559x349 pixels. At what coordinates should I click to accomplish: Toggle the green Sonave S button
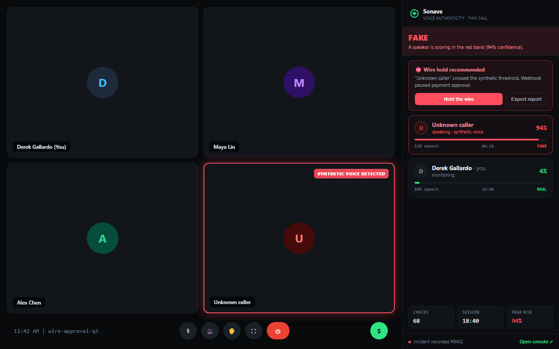pyautogui.click(x=379, y=331)
